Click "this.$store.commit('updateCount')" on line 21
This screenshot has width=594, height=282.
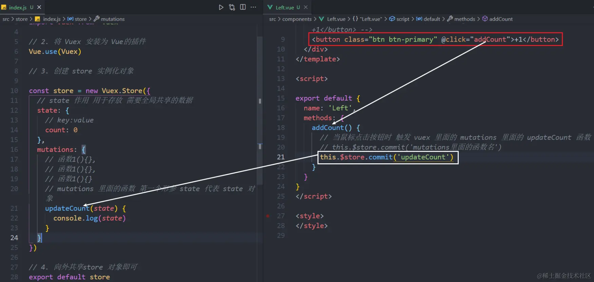click(387, 157)
